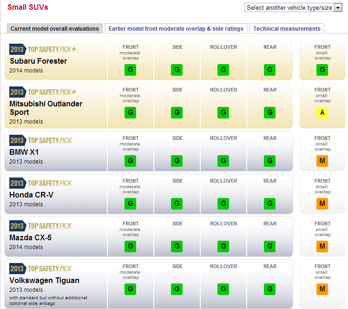348x309 pixels.
Task: Click Volkswagen Tiguan side G rating
Action: point(177,289)
